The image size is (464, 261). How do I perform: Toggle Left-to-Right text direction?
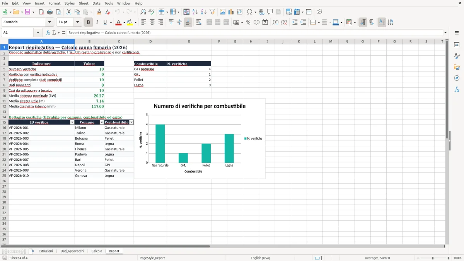click(x=363, y=22)
